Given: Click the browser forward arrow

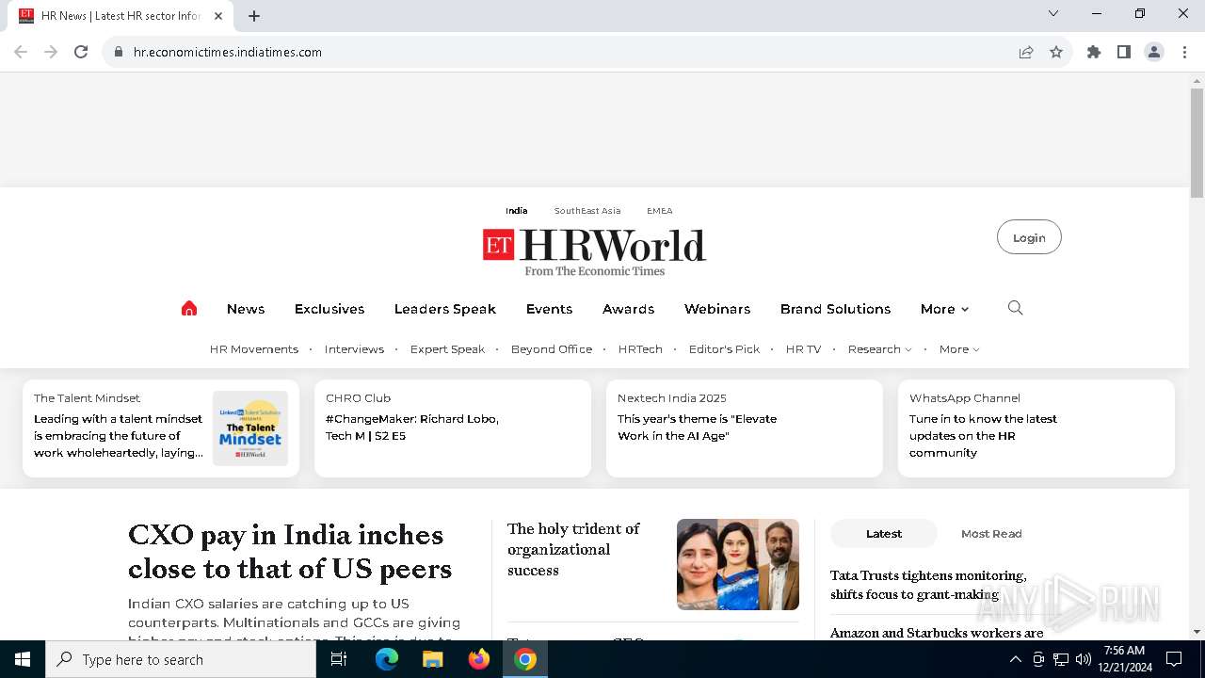Looking at the screenshot, I should click(x=51, y=52).
